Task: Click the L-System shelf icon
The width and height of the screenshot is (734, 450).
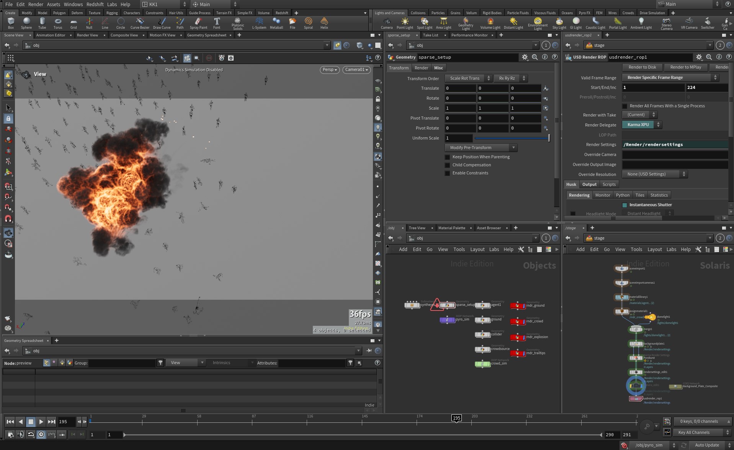Action: (259, 23)
